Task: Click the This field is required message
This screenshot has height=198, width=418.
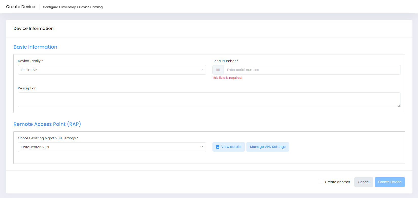Action: pos(227,78)
